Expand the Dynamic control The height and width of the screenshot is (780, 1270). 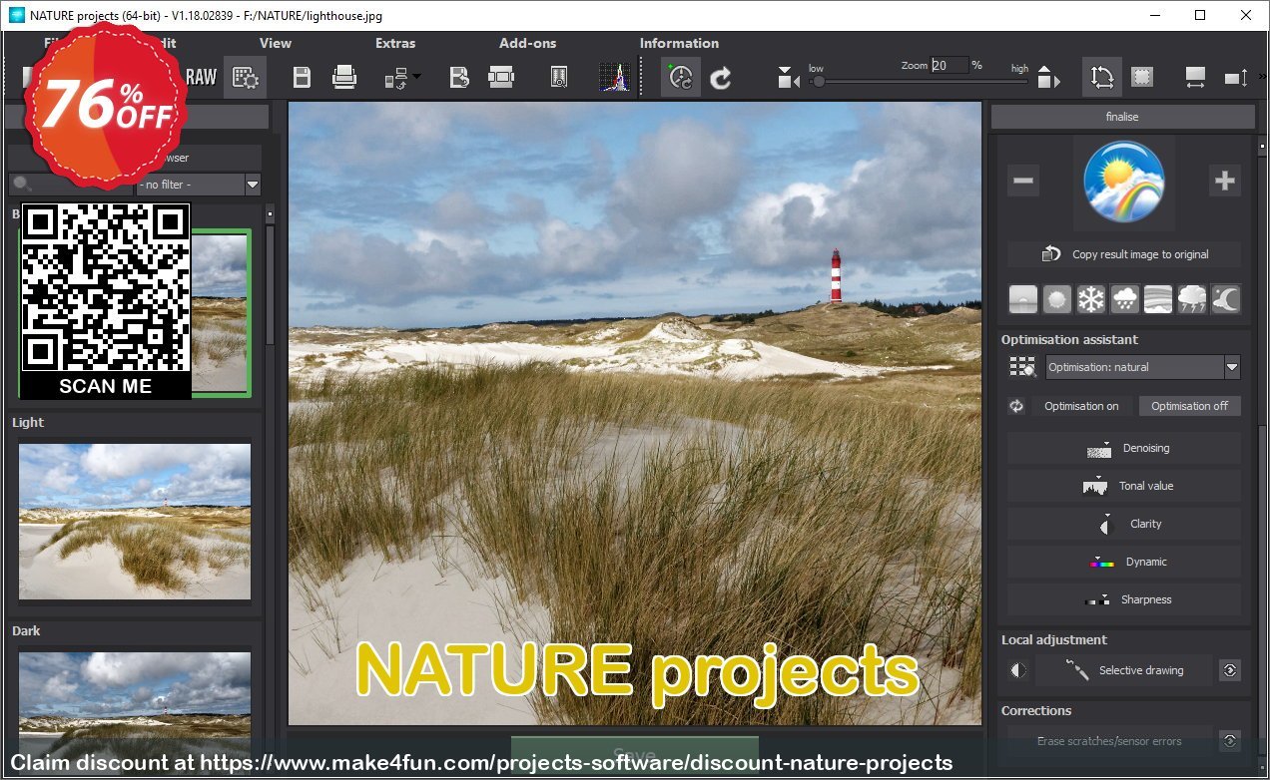[1124, 562]
